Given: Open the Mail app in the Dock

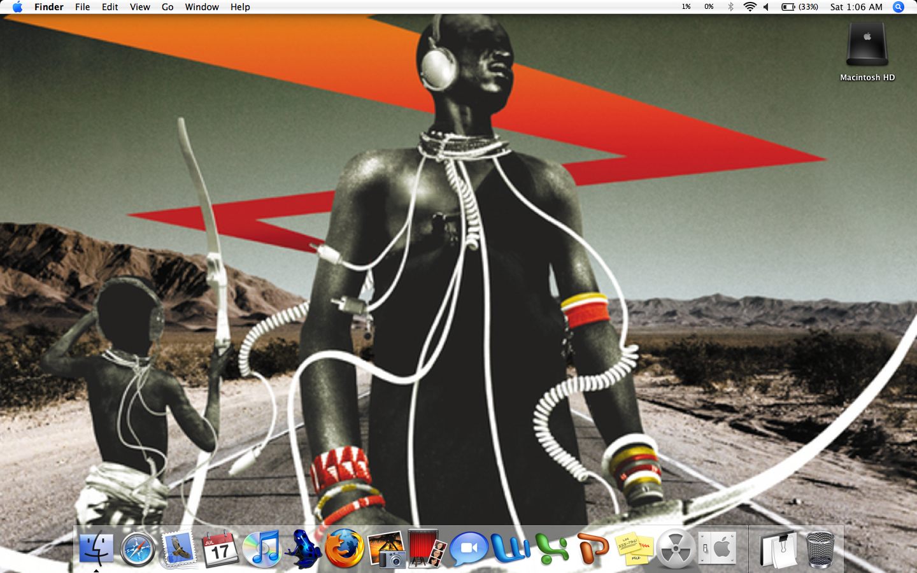Looking at the screenshot, I should click(x=178, y=549).
